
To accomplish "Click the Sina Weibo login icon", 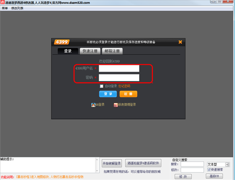I will click(x=116, y=105).
